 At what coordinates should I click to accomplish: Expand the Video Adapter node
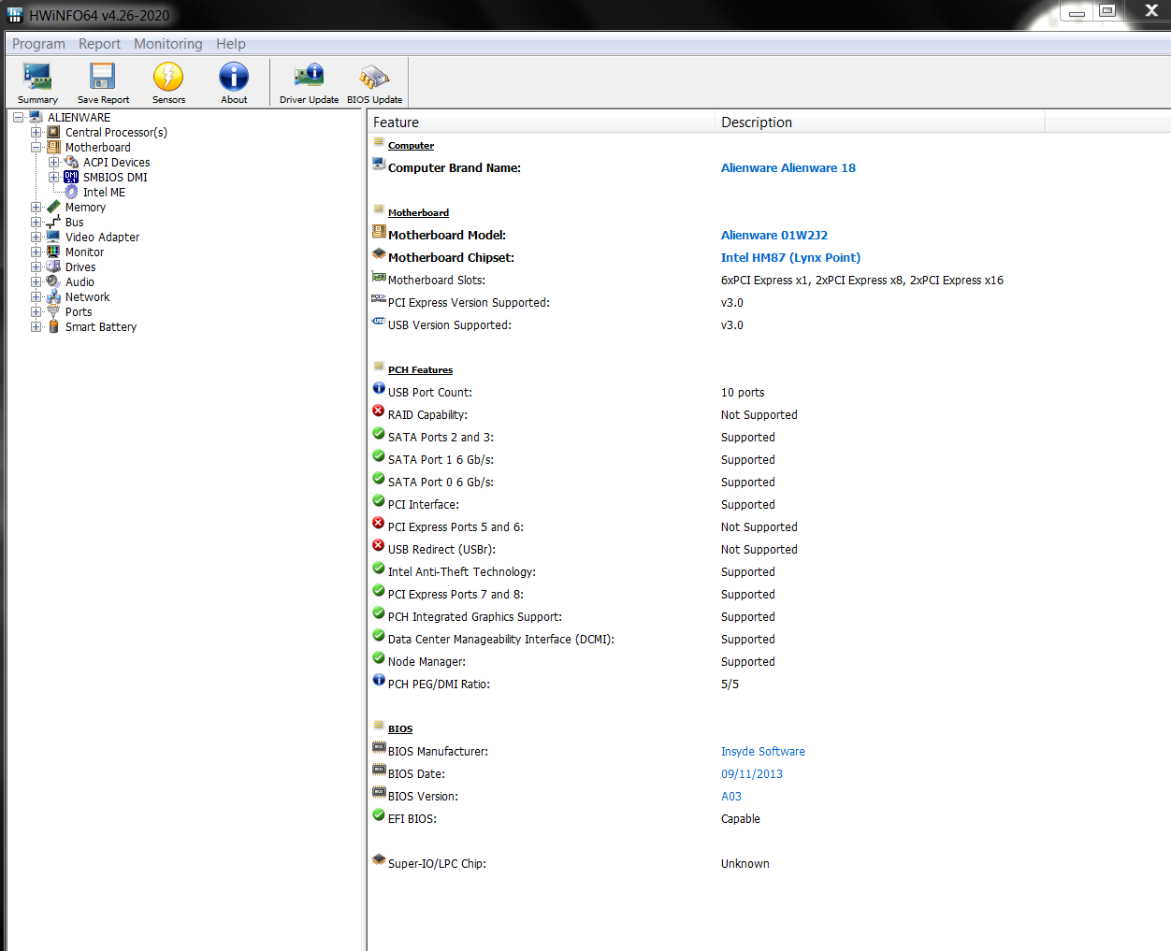(x=36, y=237)
